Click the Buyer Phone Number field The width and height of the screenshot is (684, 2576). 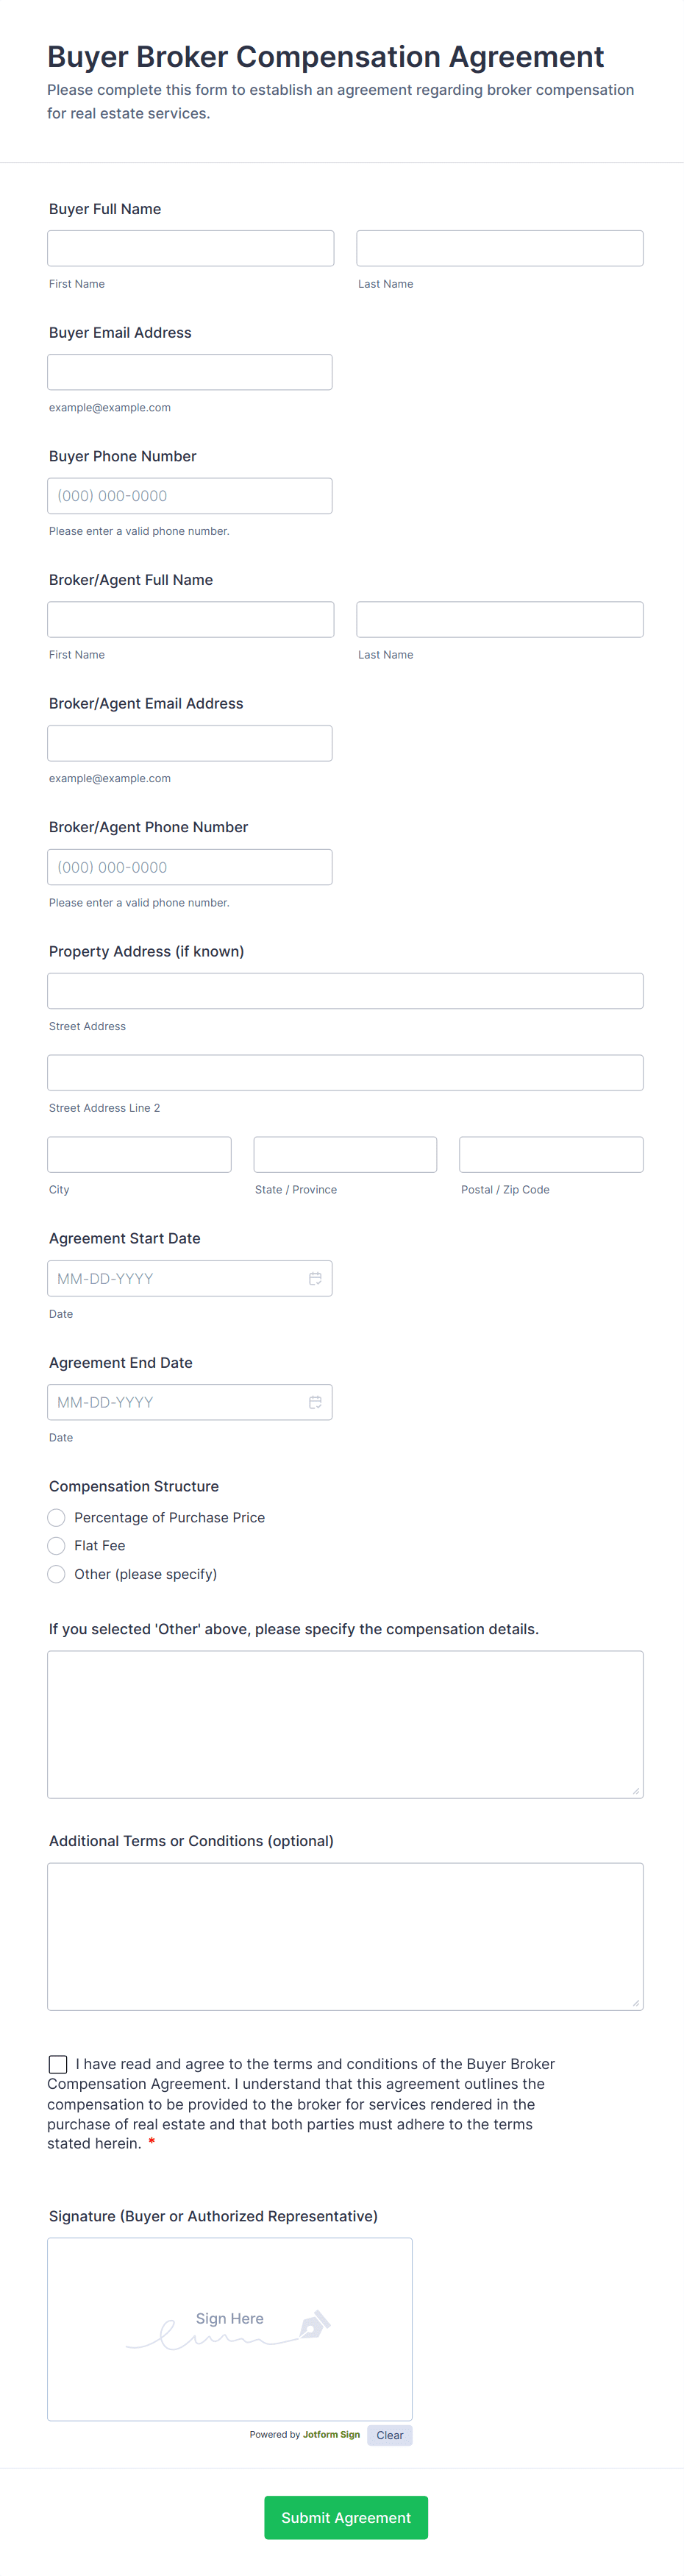point(190,496)
